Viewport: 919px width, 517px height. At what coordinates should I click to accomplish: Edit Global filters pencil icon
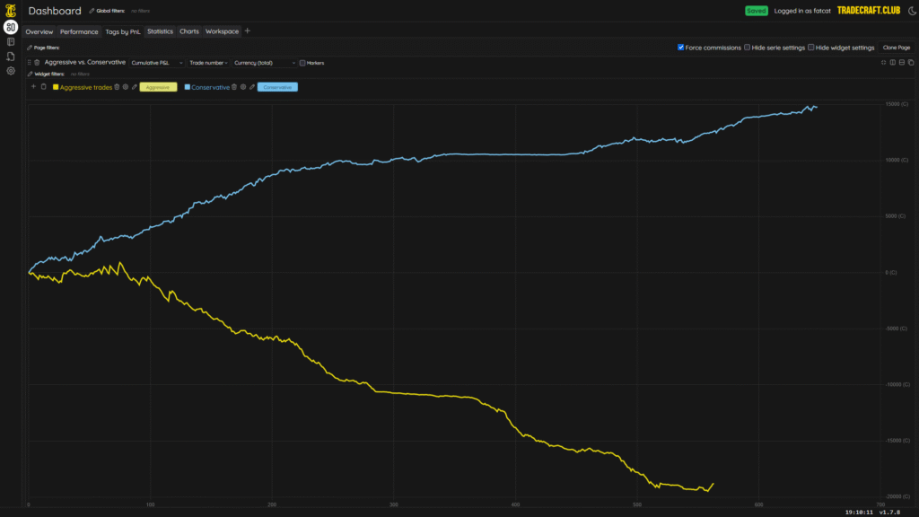click(x=92, y=11)
